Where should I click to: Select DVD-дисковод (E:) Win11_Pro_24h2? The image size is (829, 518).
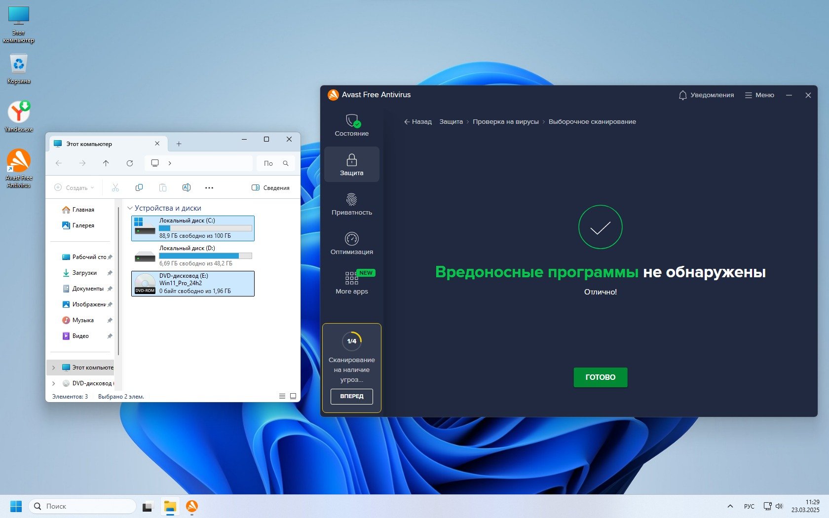click(x=193, y=283)
